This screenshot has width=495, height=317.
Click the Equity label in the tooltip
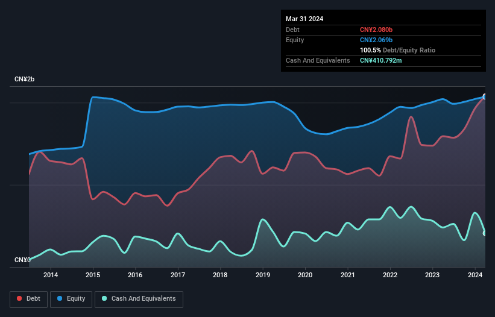295,40
